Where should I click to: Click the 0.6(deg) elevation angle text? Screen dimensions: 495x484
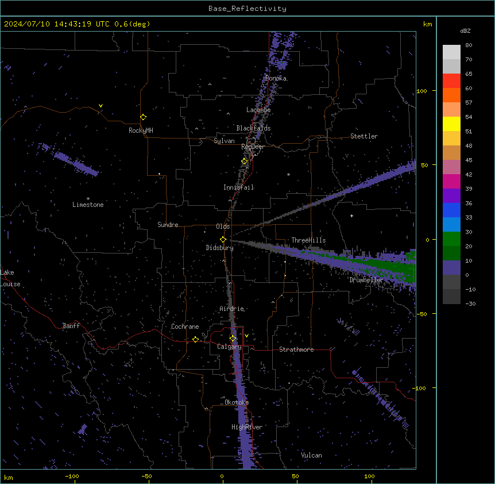[x=132, y=24]
